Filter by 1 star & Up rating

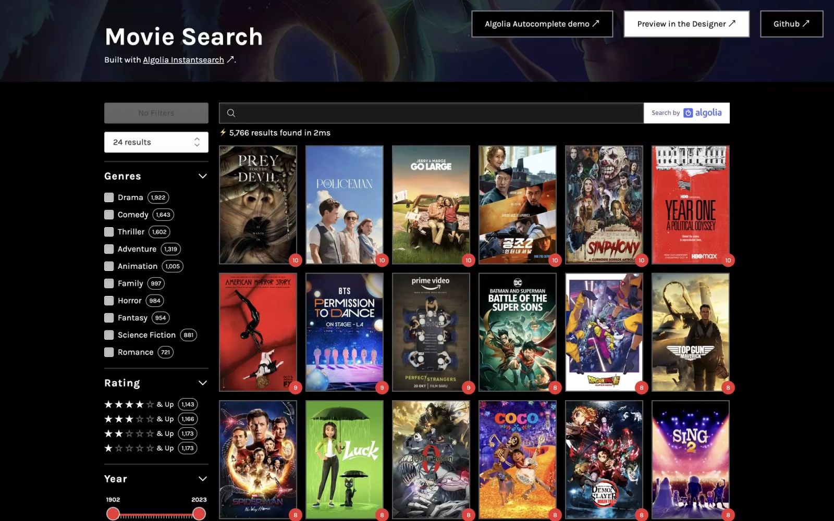tap(151, 448)
